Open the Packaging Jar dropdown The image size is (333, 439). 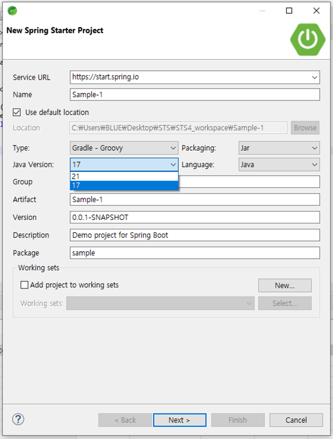(279, 148)
